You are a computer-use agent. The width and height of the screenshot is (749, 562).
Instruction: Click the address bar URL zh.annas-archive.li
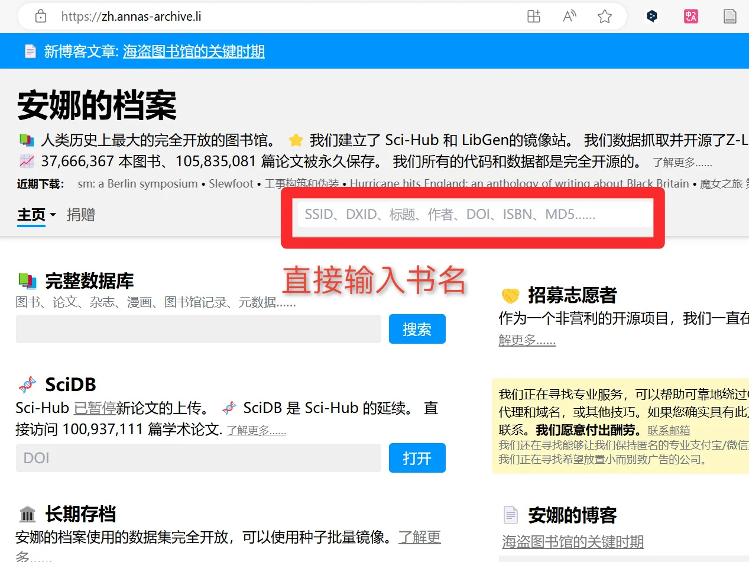(x=131, y=17)
